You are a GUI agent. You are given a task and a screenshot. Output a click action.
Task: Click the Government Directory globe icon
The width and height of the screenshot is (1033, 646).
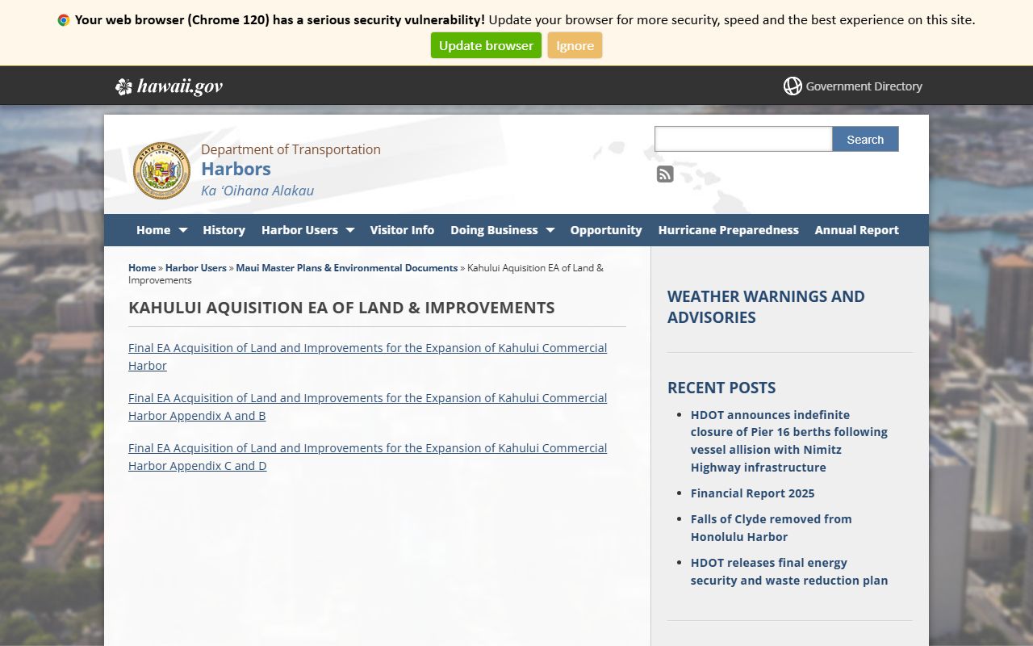coord(793,86)
